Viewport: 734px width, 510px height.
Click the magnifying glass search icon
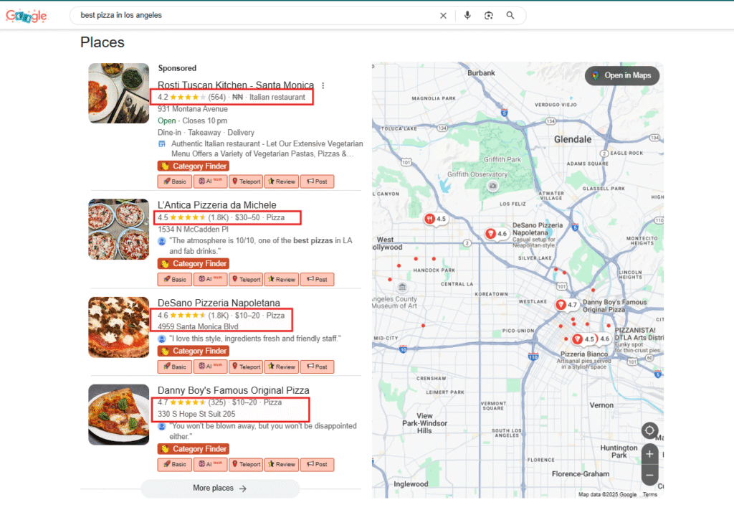[510, 16]
